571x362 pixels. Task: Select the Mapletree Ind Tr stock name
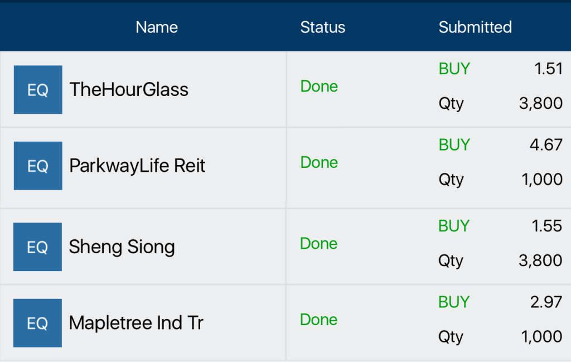point(136,323)
